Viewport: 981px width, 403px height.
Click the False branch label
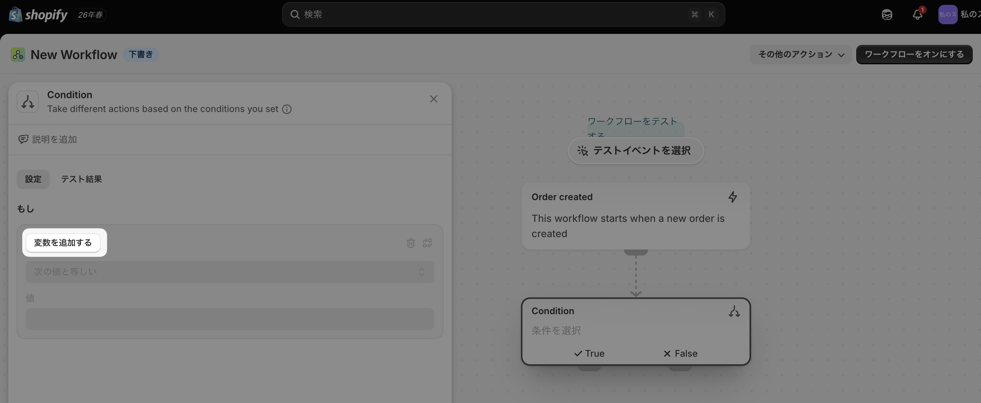click(x=680, y=354)
